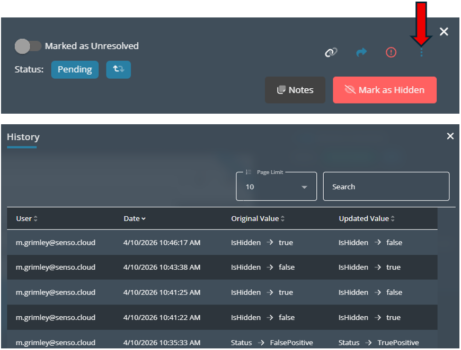Open the three-dot more options menu

(x=421, y=52)
